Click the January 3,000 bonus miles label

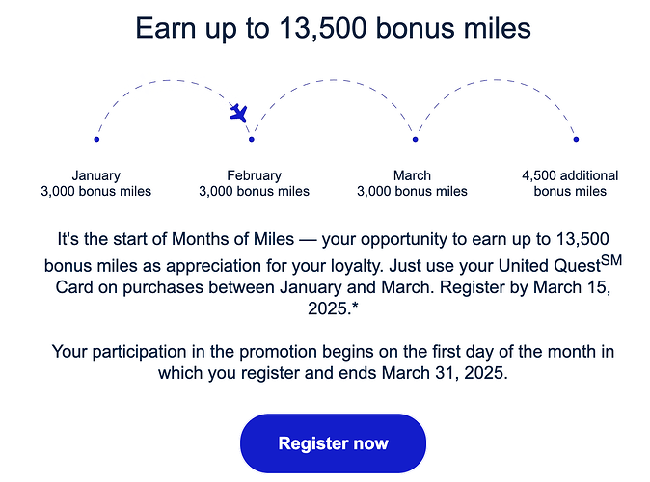click(x=96, y=183)
